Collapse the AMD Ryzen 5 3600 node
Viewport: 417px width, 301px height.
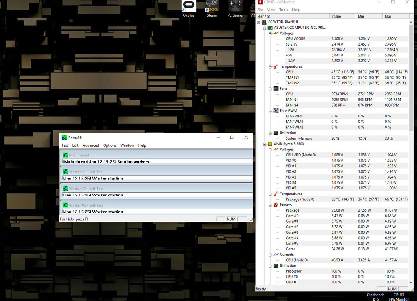(264, 144)
